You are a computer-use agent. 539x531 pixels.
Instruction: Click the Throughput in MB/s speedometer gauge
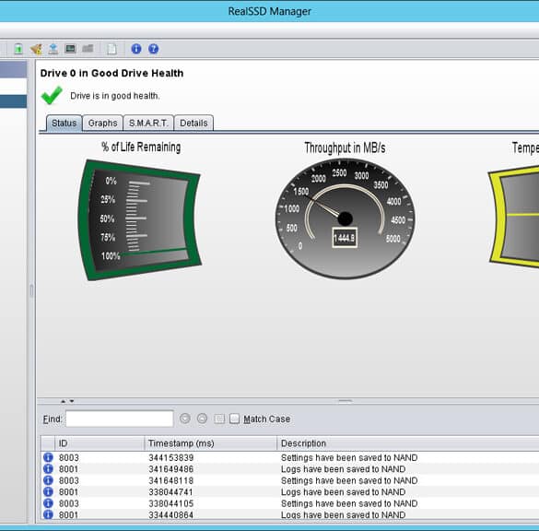pos(345,218)
